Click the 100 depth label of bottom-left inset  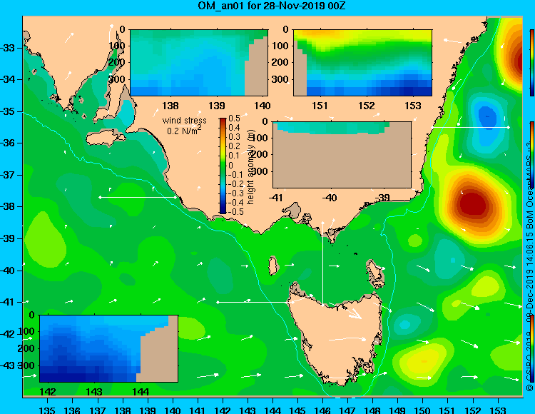point(26,331)
